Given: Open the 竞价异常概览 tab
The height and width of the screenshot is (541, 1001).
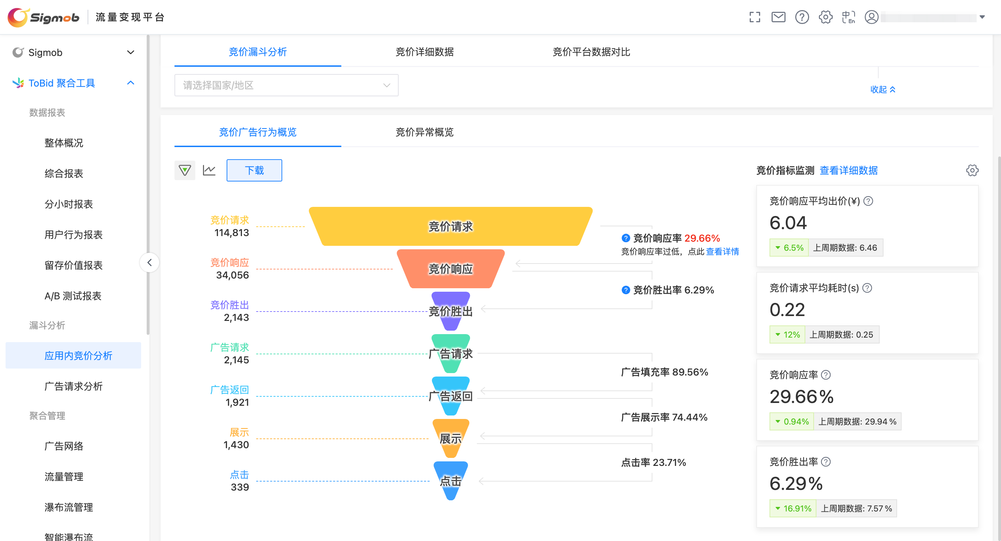Looking at the screenshot, I should [x=424, y=132].
